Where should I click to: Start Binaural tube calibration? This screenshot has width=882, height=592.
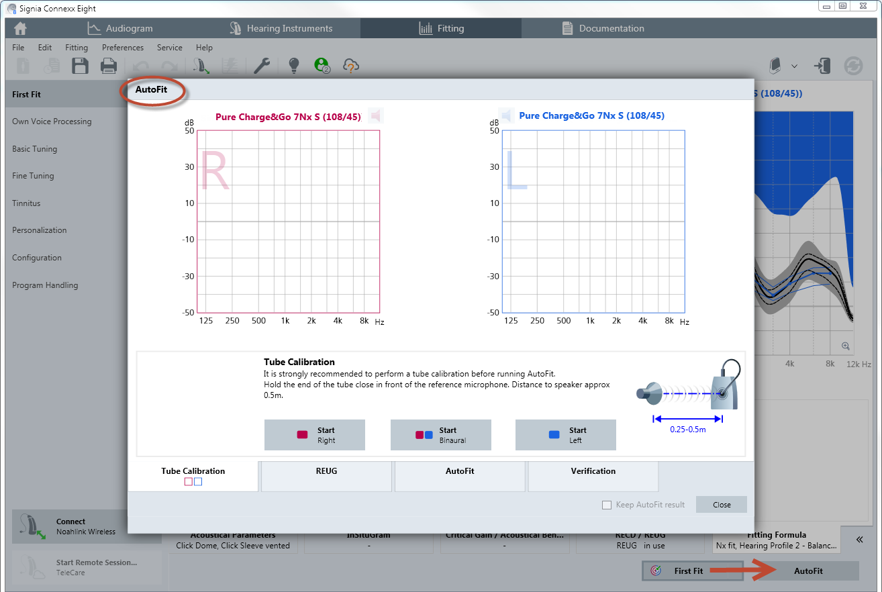click(441, 435)
